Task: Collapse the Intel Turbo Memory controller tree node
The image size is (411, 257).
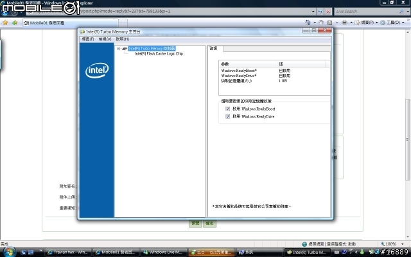Action: point(118,49)
